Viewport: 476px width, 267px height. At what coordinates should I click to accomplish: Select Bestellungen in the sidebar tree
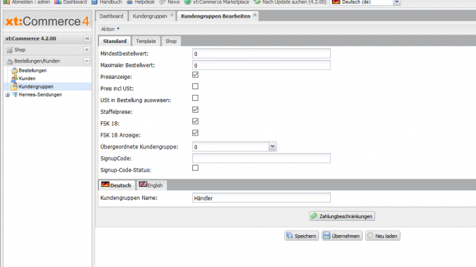point(33,70)
